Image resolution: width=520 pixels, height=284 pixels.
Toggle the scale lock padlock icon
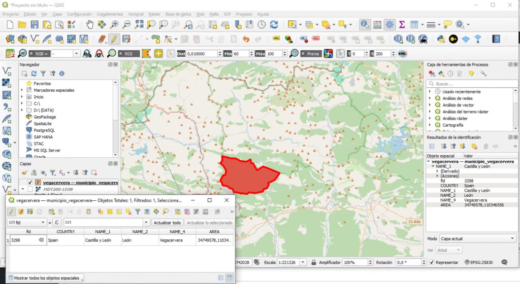(313, 262)
